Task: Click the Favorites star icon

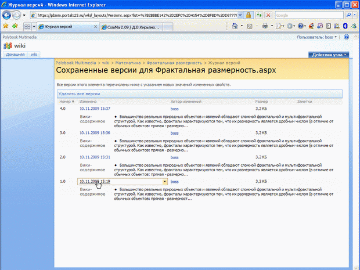Action: click(x=5, y=26)
